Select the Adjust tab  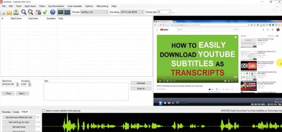click(x=25, y=112)
